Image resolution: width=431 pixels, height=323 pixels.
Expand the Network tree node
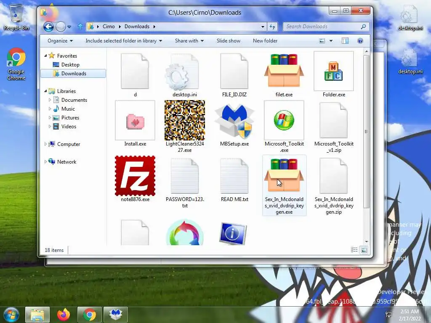pyautogui.click(x=45, y=162)
